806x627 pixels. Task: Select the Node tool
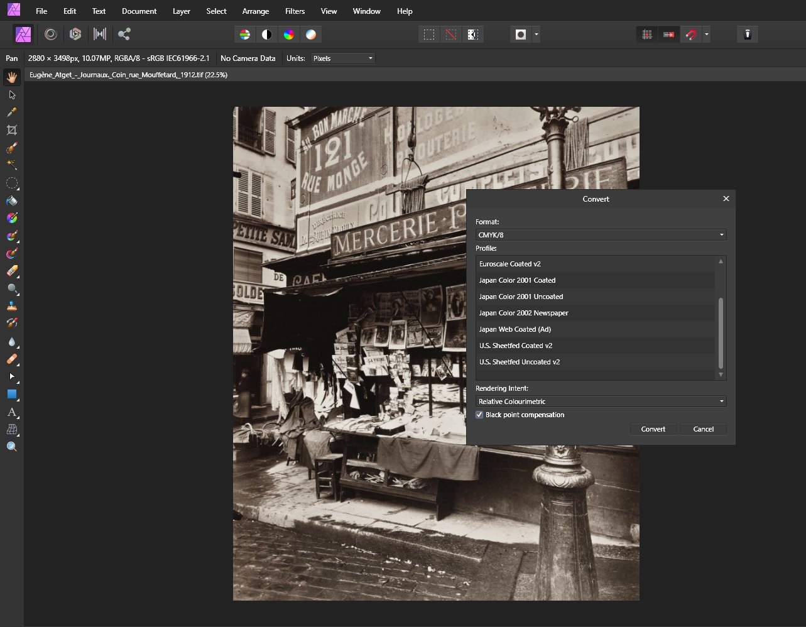pos(11,377)
